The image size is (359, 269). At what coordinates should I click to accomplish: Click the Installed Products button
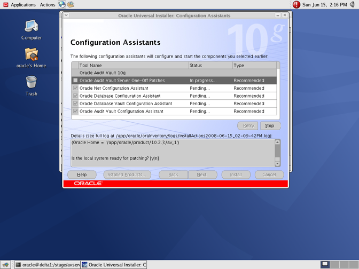pos(127,175)
